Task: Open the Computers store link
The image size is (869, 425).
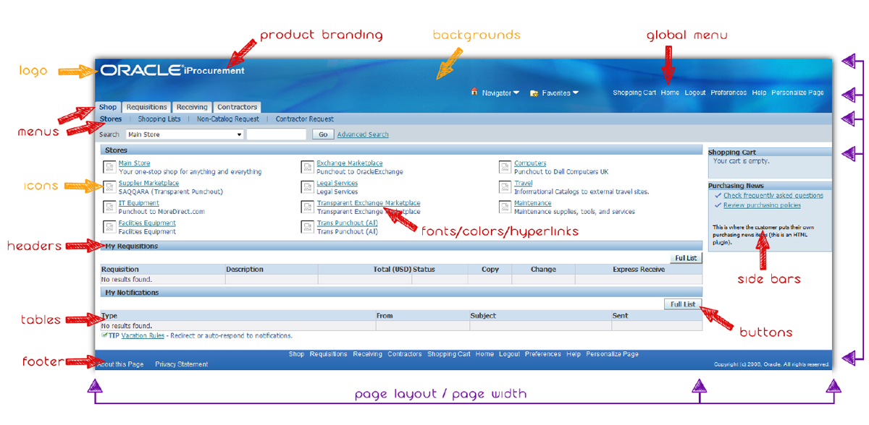Action: (x=530, y=163)
